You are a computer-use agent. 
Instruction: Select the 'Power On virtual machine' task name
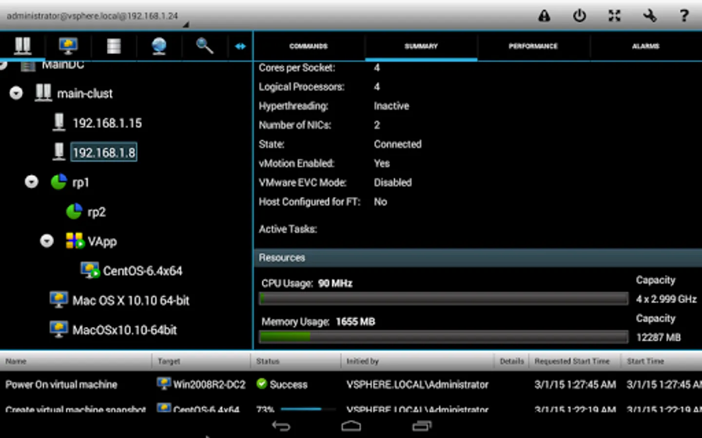click(61, 384)
